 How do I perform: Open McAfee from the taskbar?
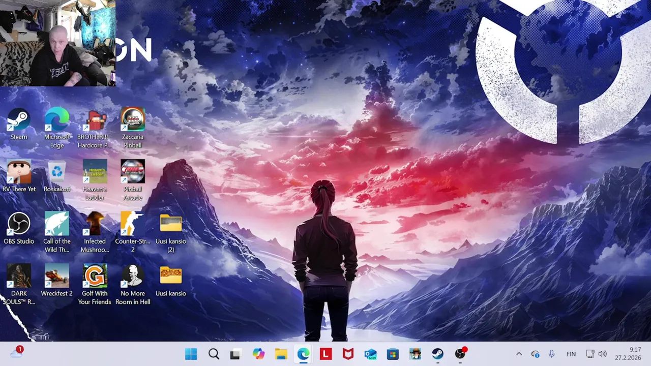click(x=348, y=354)
